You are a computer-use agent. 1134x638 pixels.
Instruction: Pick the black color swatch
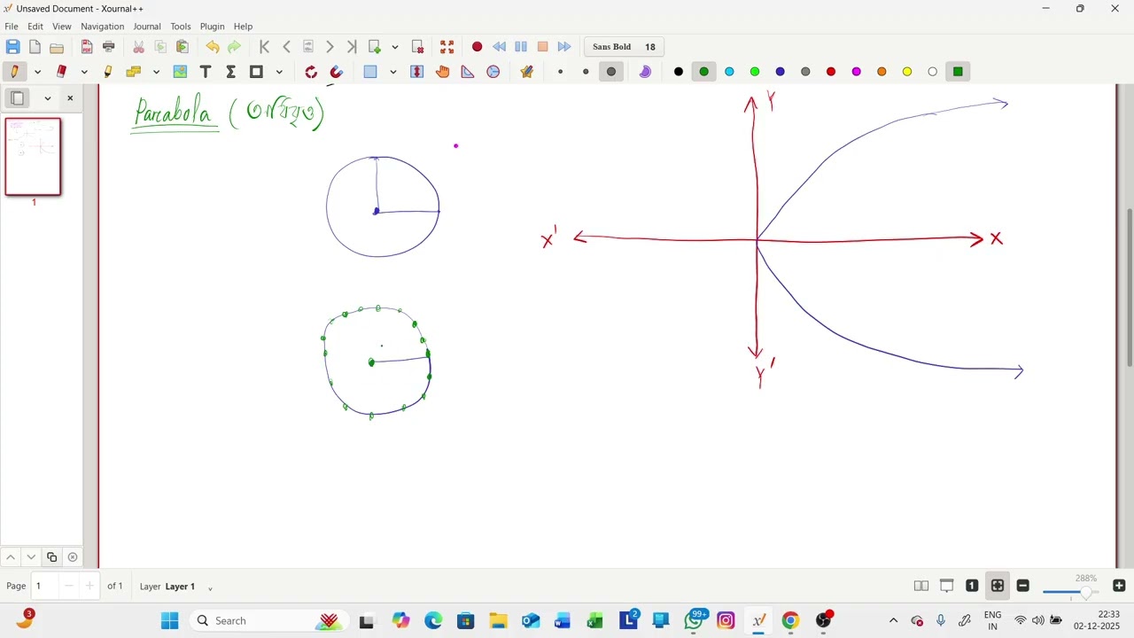click(x=679, y=72)
